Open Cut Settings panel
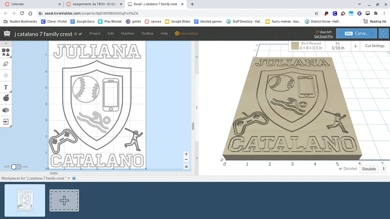The height and width of the screenshot is (219, 390). click(375, 46)
